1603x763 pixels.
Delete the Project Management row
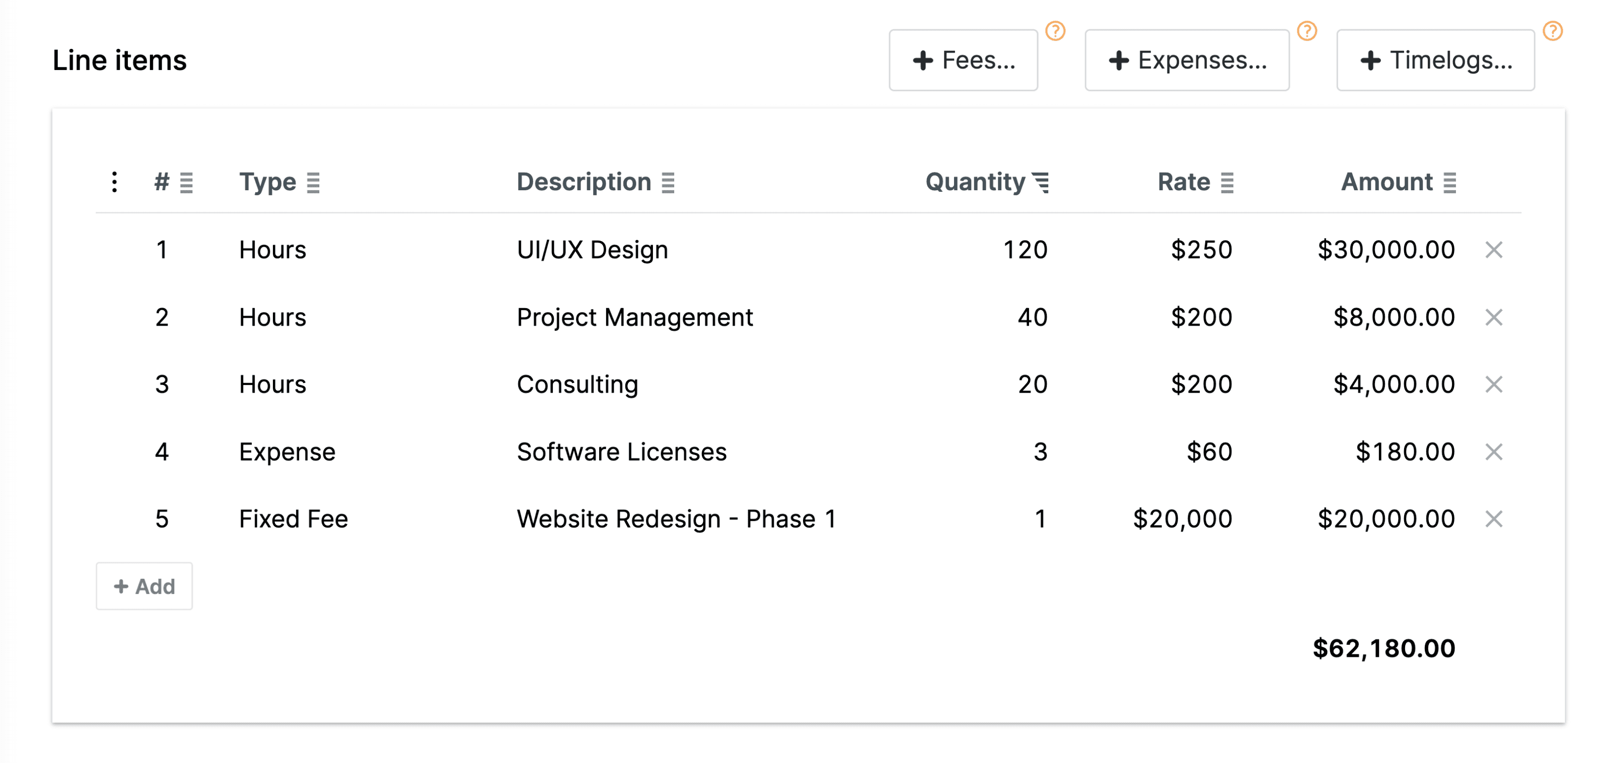[1493, 317]
